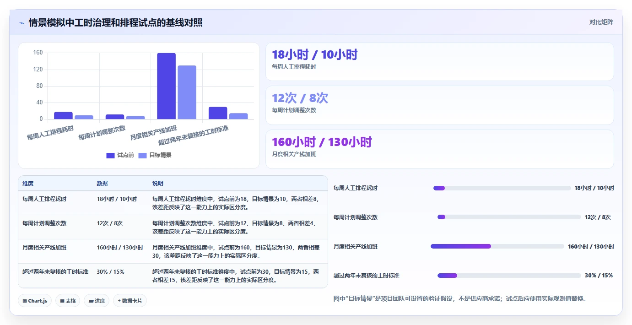Click the 超过两年未复核的工时标准 progress bar
The image size is (632, 325).
tap(509, 276)
